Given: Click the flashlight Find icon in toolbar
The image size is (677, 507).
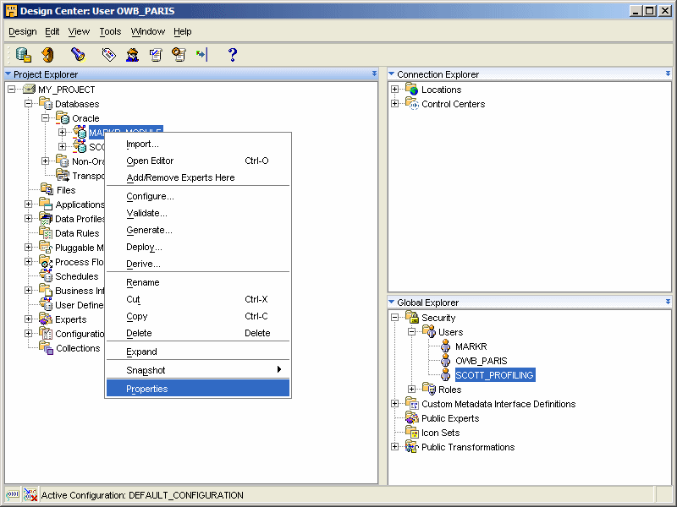Looking at the screenshot, I should click(78, 55).
